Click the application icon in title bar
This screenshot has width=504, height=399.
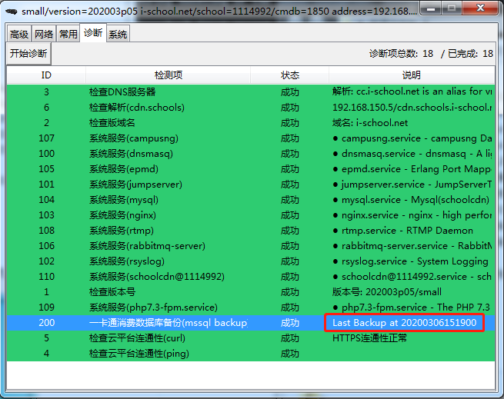click(11, 12)
